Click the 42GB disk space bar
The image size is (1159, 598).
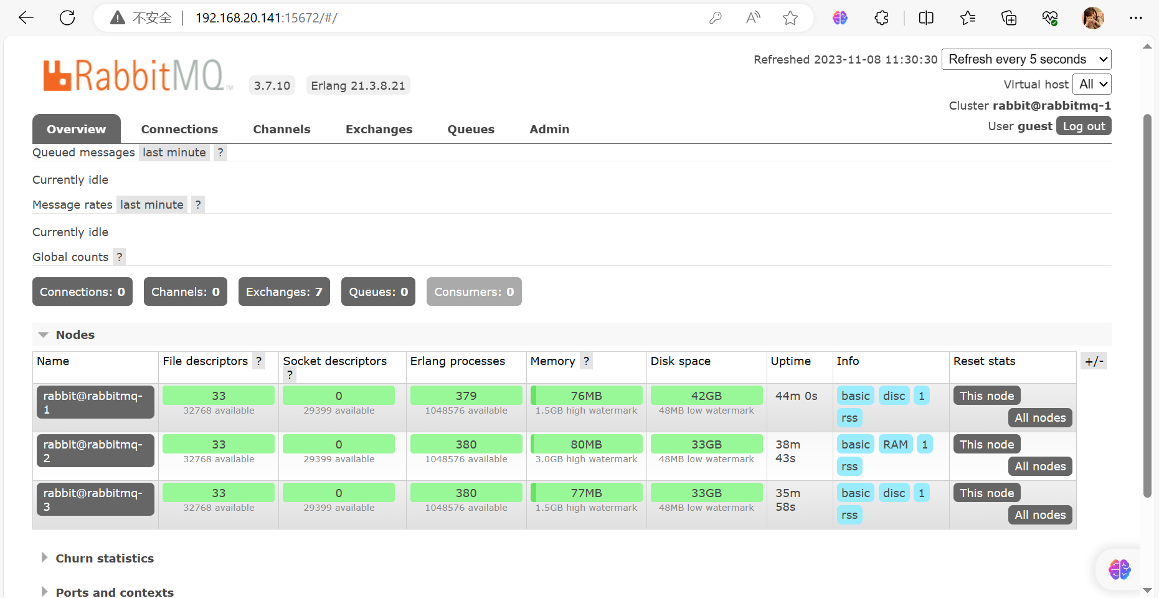pyautogui.click(x=707, y=396)
